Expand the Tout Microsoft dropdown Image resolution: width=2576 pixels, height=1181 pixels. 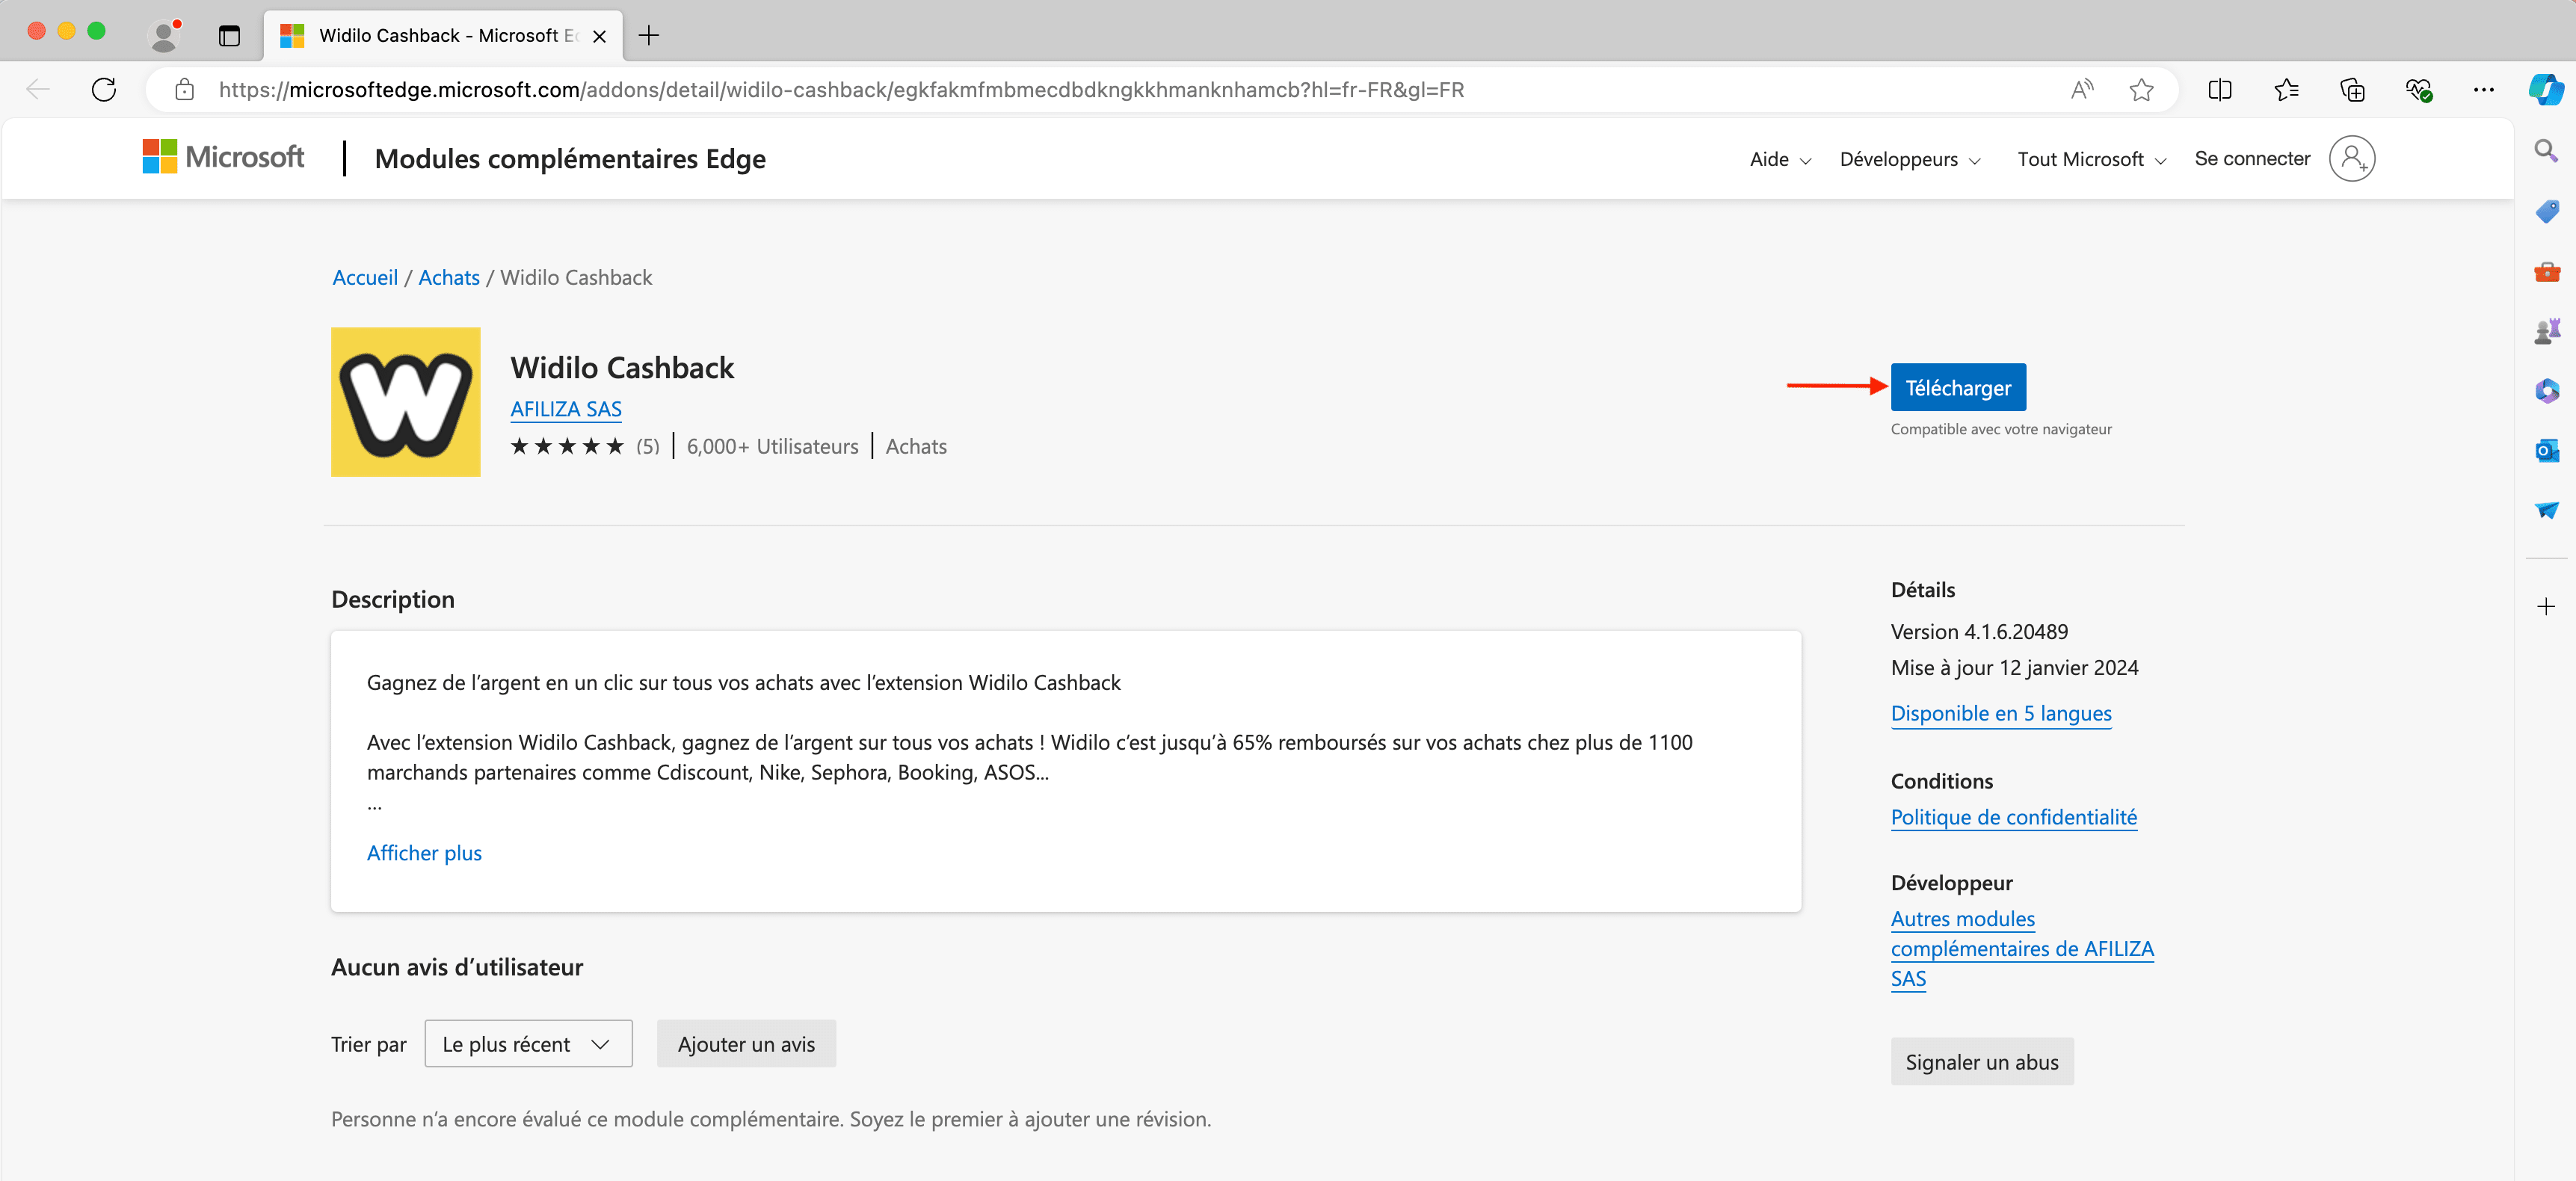tap(2091, 160)
